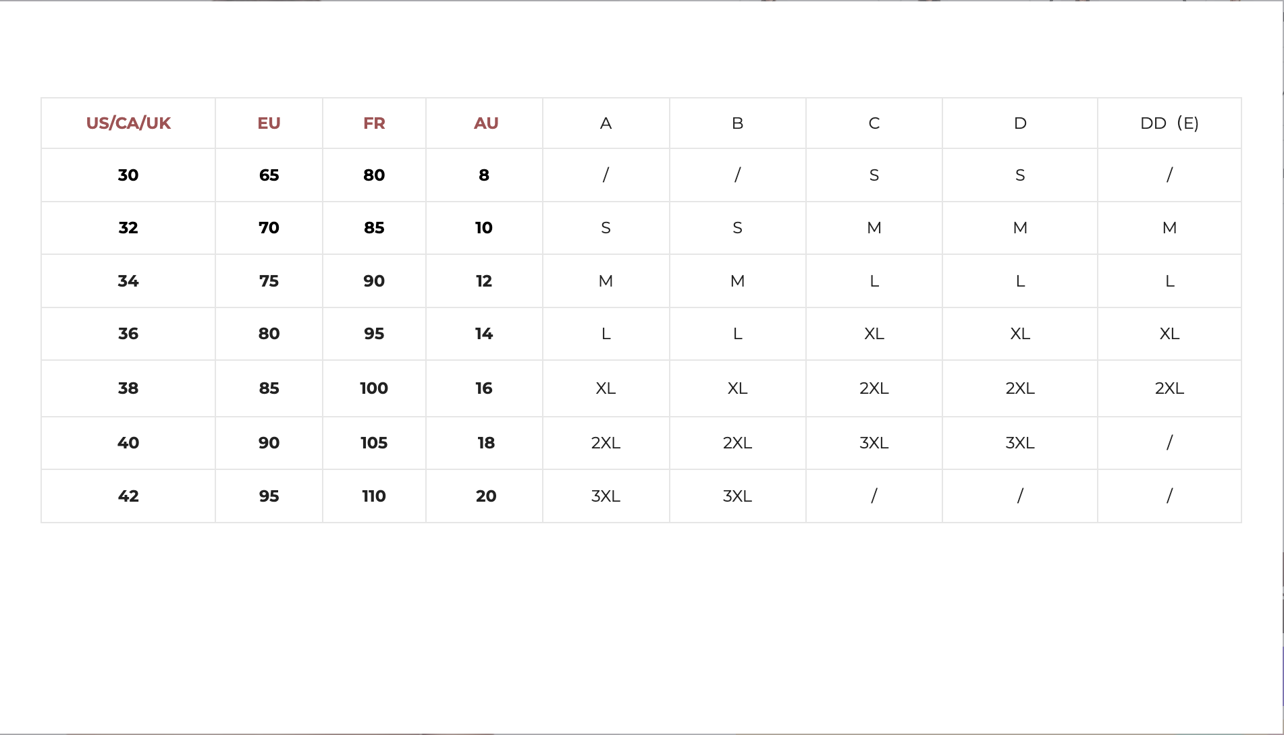Image resolution: width=1284 pixels, height=735 pixels.
Task: Click AU size 14 cell
Action: 484,334
